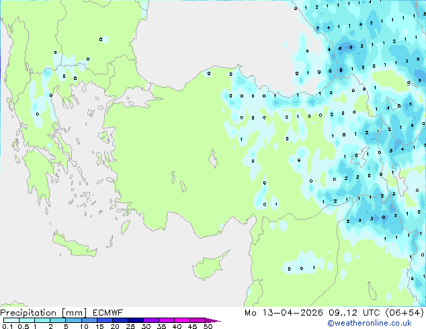This screenshot has width=426, height=329.
Task: Pick the 15–20 mm blue legend swatch
Action: click(104, 320)
